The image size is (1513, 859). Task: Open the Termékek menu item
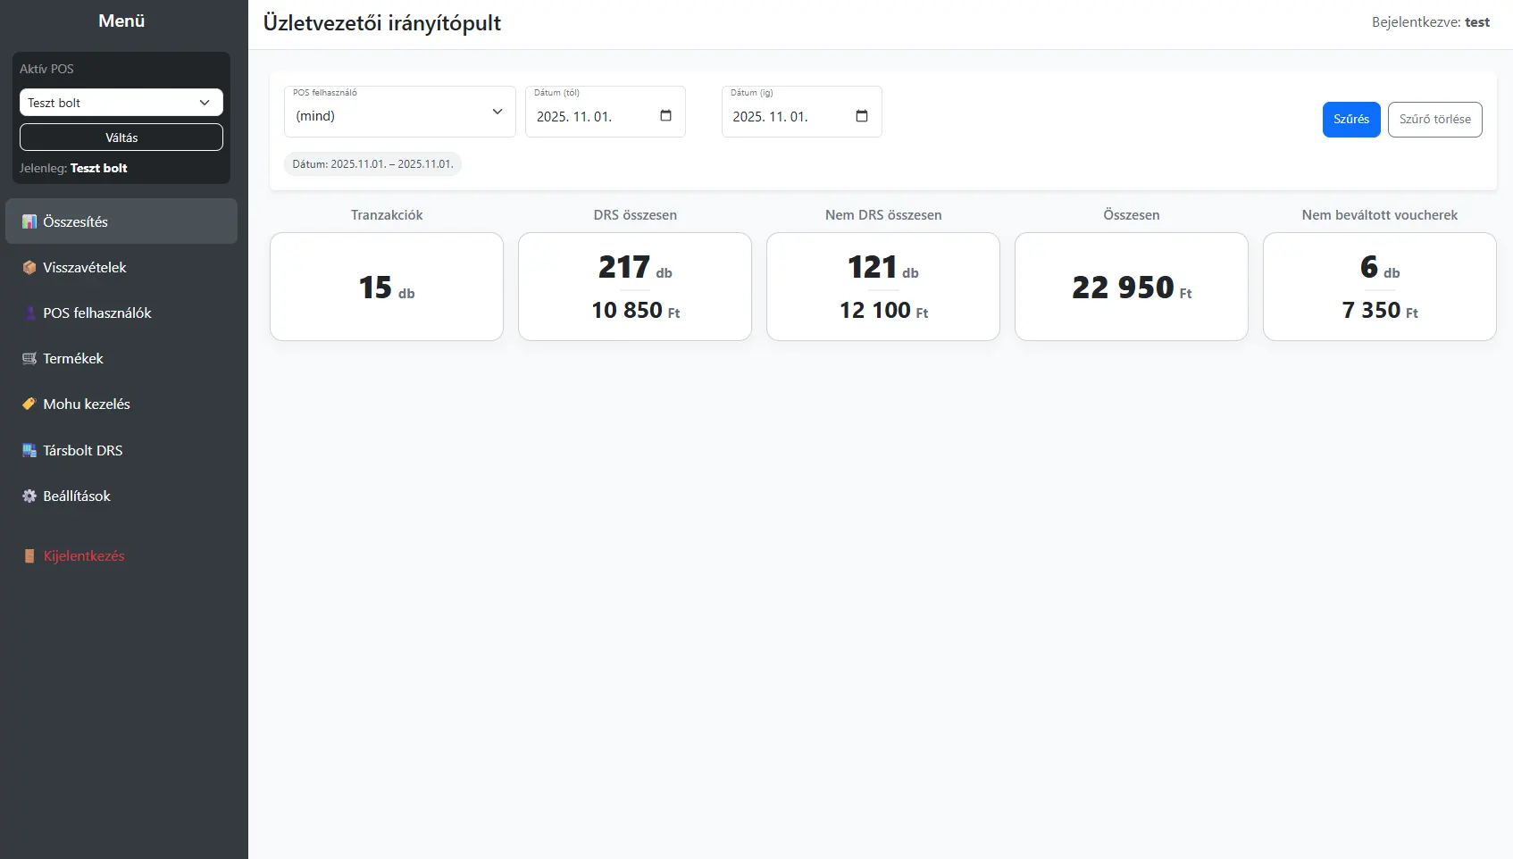73,358
